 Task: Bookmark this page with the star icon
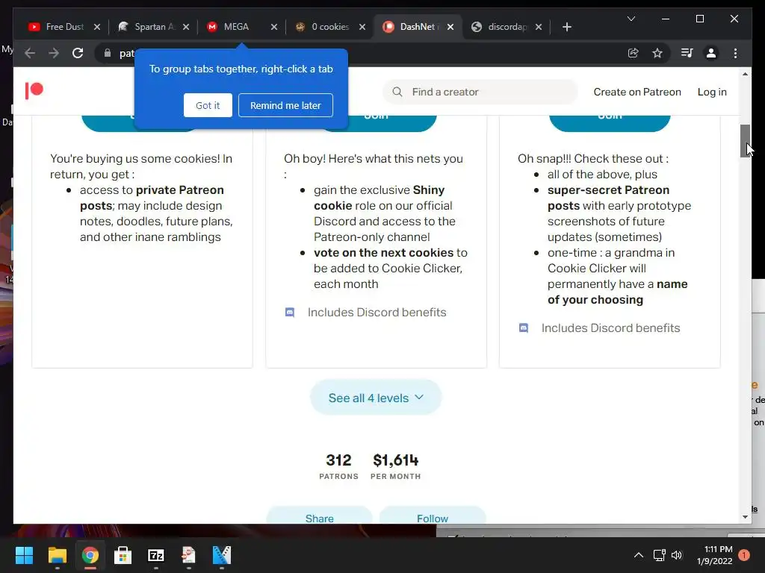coord(657,53)
